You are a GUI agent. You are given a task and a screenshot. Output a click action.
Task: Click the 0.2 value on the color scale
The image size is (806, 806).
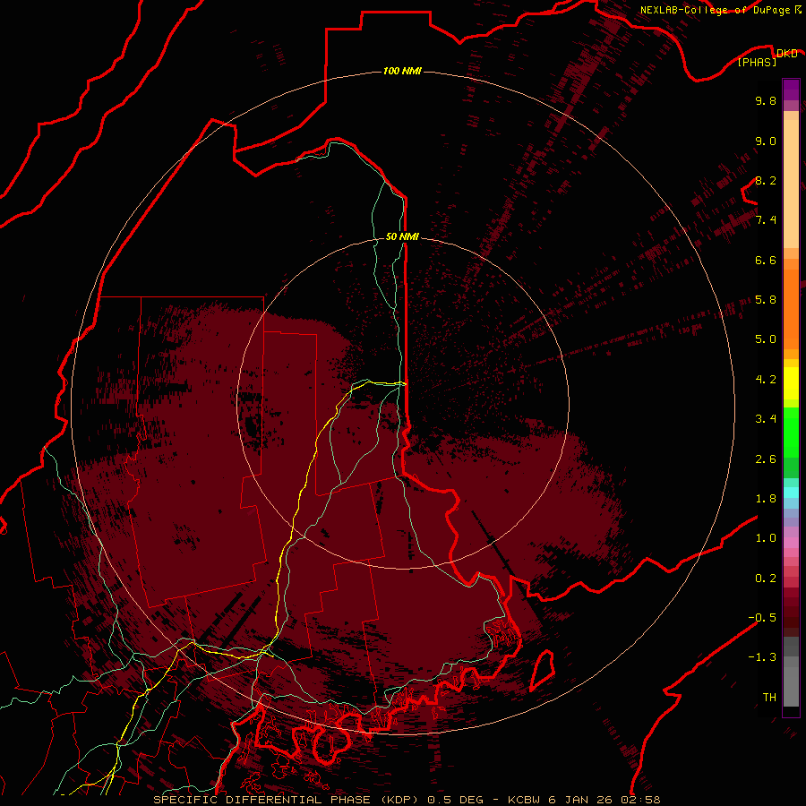(x=766, y=579)
